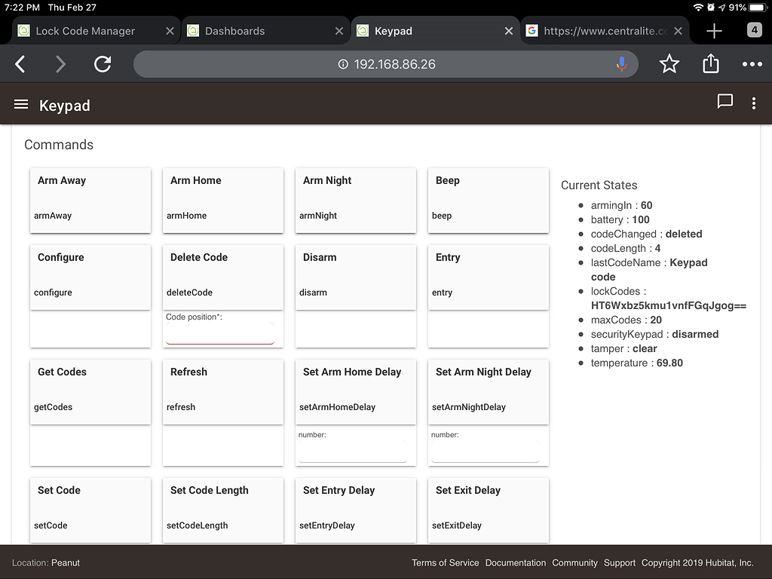The width and height of the screenshot is (772, 579).
Task: Focus the Code position input field
Action: click(x=220, y=333)
